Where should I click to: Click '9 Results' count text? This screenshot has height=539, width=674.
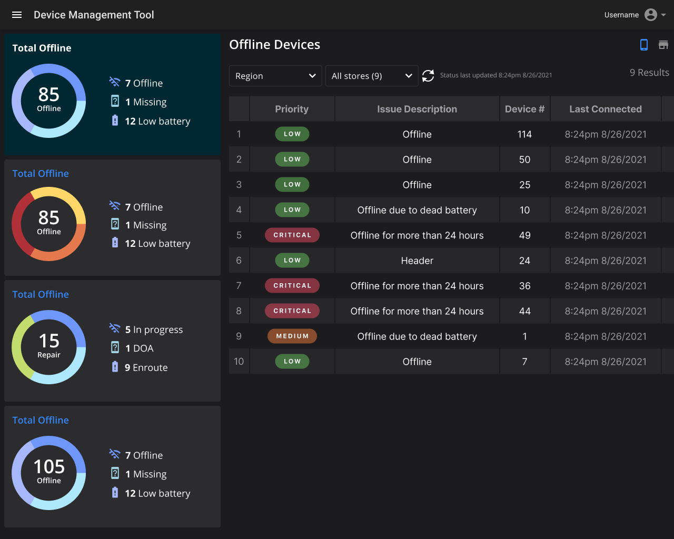tap(649, 73)
